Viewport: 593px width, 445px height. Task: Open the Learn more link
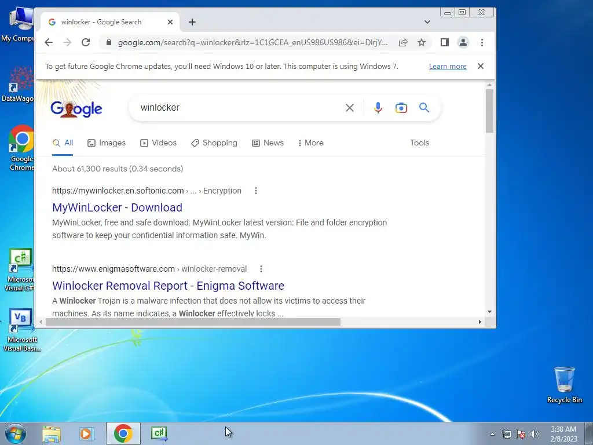click(x=448, y=67)
